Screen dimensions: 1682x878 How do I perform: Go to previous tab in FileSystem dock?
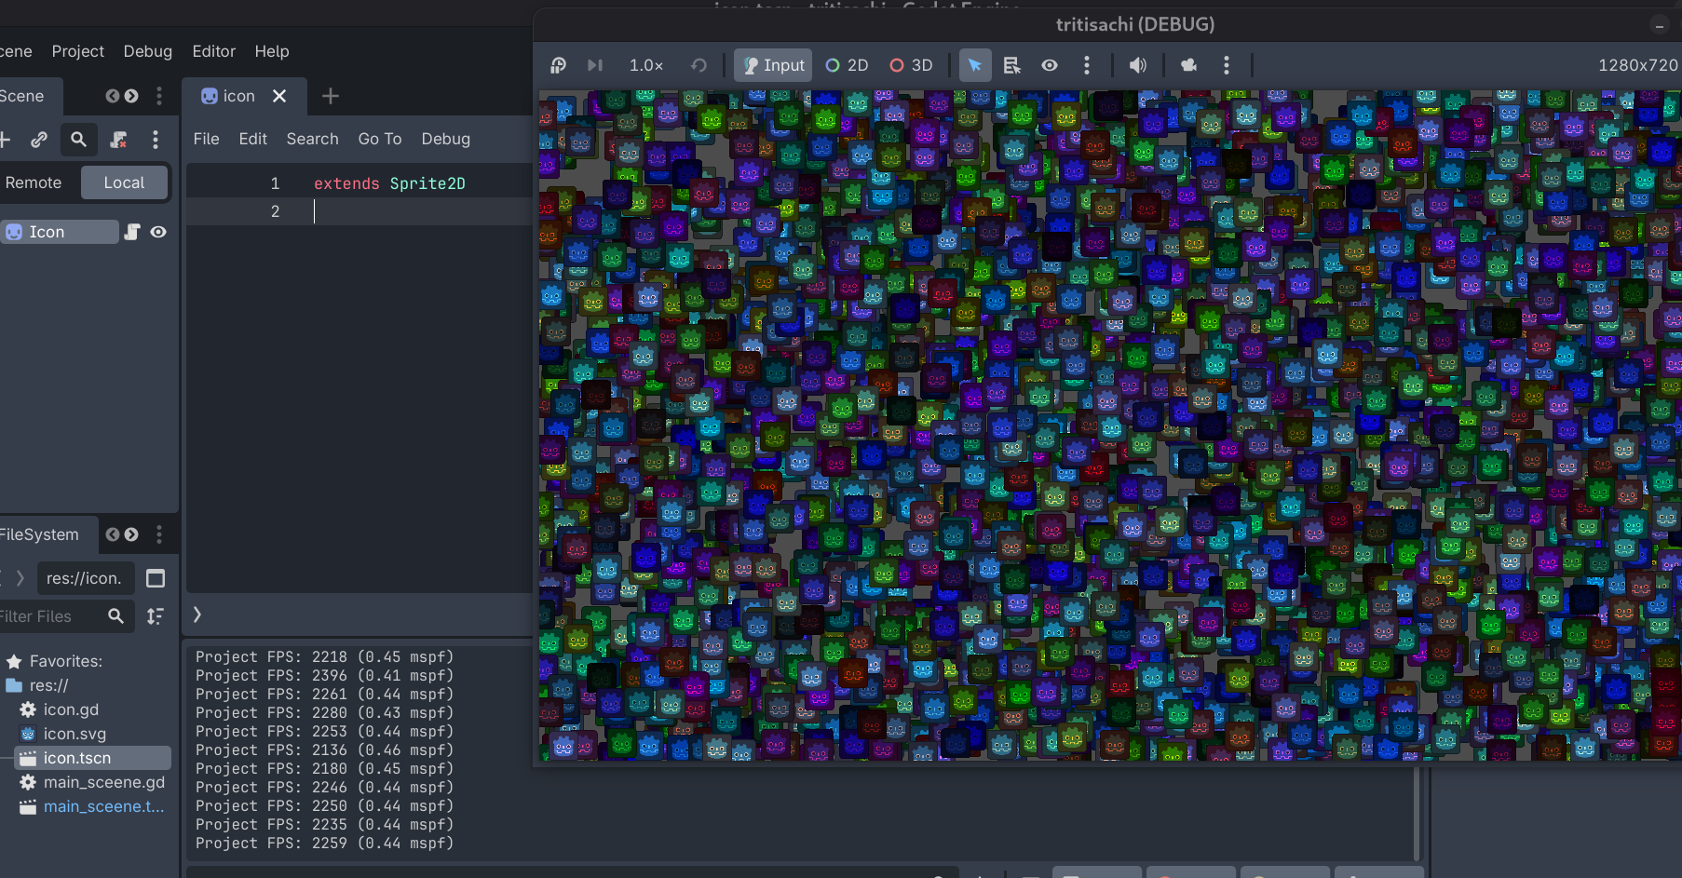pos(112,534)
